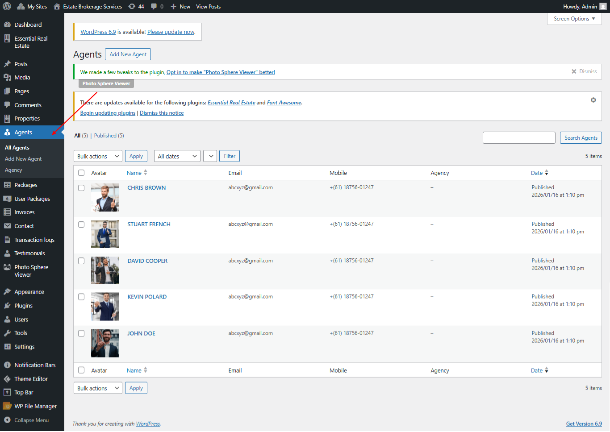The height and width of the screenshot is (432, 610).
Task: Click the Media icon in sidebar
Action: (x=7, y=77)
